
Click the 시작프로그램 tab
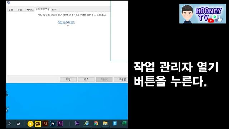43,9
